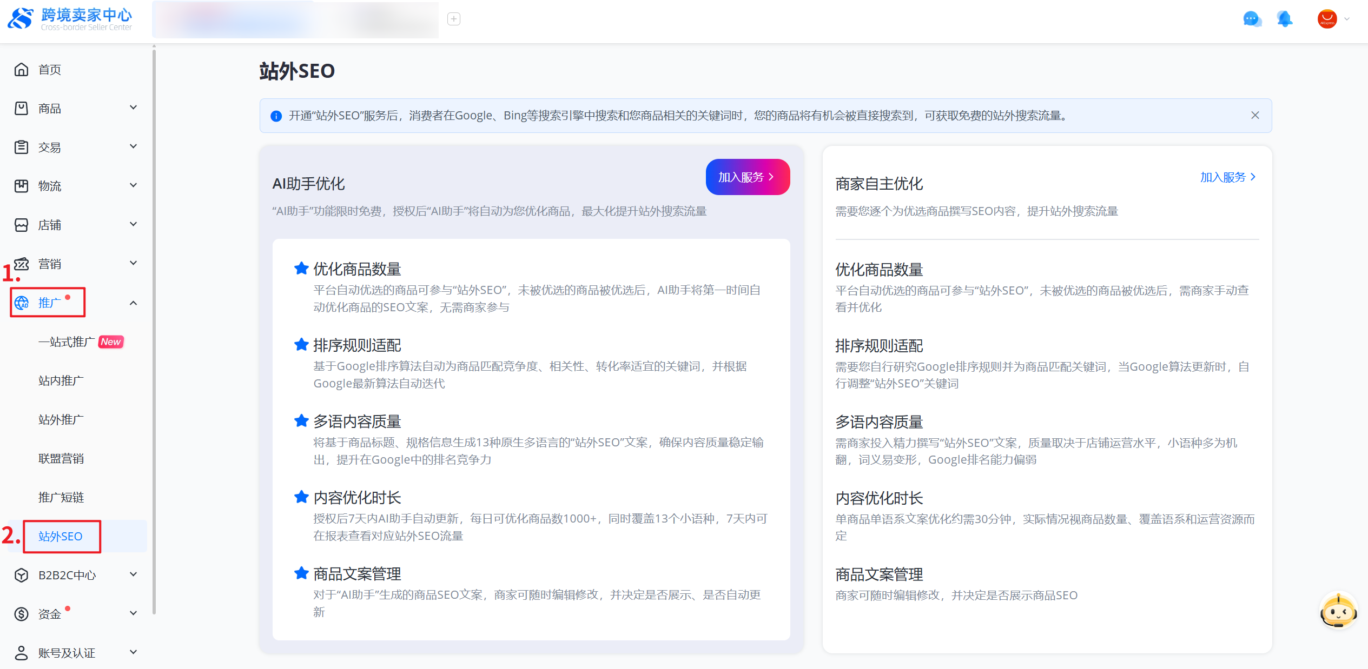
Task: Open the robot assistant helper icon
Action: pos(1338,611)
